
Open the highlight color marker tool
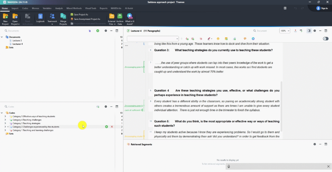209,39
